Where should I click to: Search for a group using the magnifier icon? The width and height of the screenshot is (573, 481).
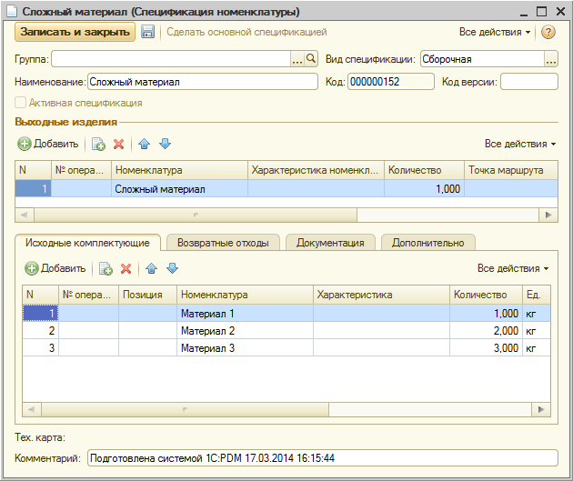[x=311, y=58]
